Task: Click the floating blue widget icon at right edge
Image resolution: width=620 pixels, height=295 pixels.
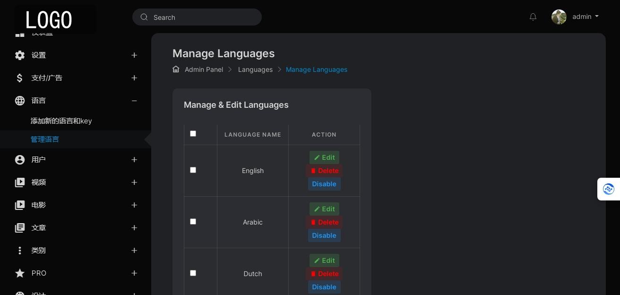Action: point(609,189)
